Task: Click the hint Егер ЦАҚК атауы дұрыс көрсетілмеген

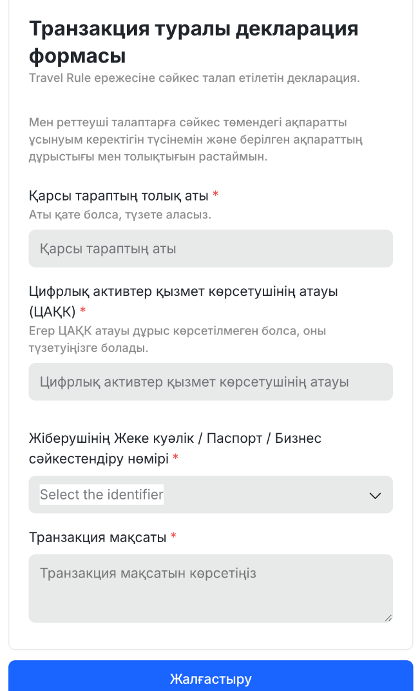Action: (177, 340)
